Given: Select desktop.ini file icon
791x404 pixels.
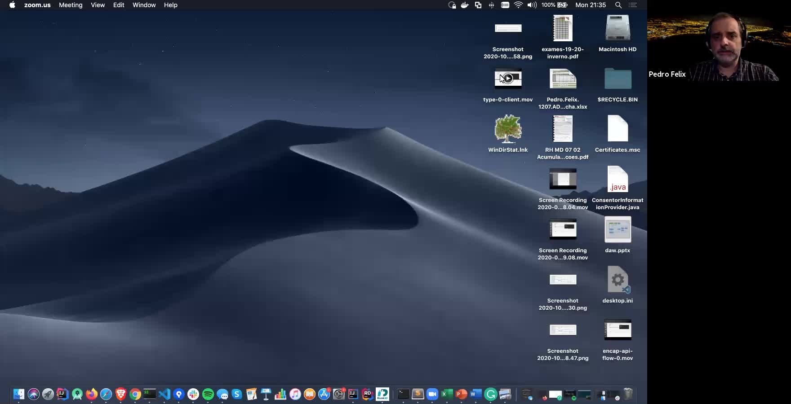Looking at the screenshot, I should pyautogui.click(x=618, y=285).
